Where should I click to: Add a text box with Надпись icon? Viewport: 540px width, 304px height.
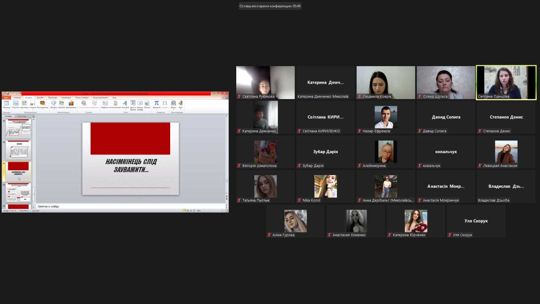(105, 104)
